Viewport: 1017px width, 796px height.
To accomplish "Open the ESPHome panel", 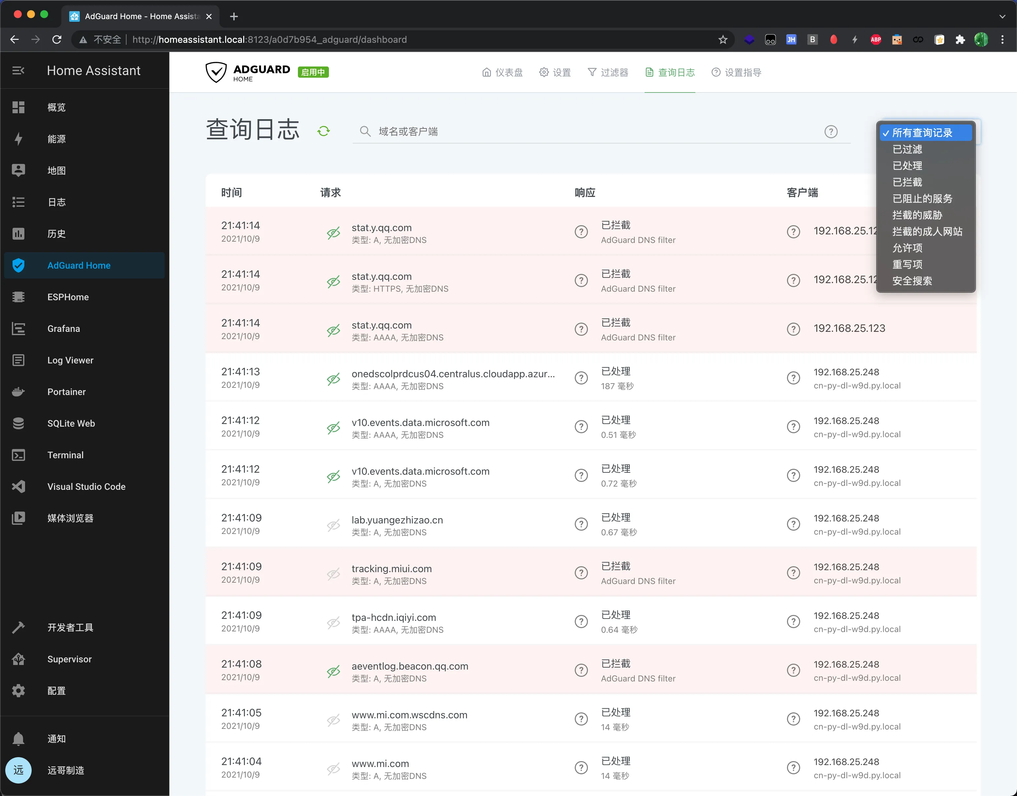I will click(84, 297).
